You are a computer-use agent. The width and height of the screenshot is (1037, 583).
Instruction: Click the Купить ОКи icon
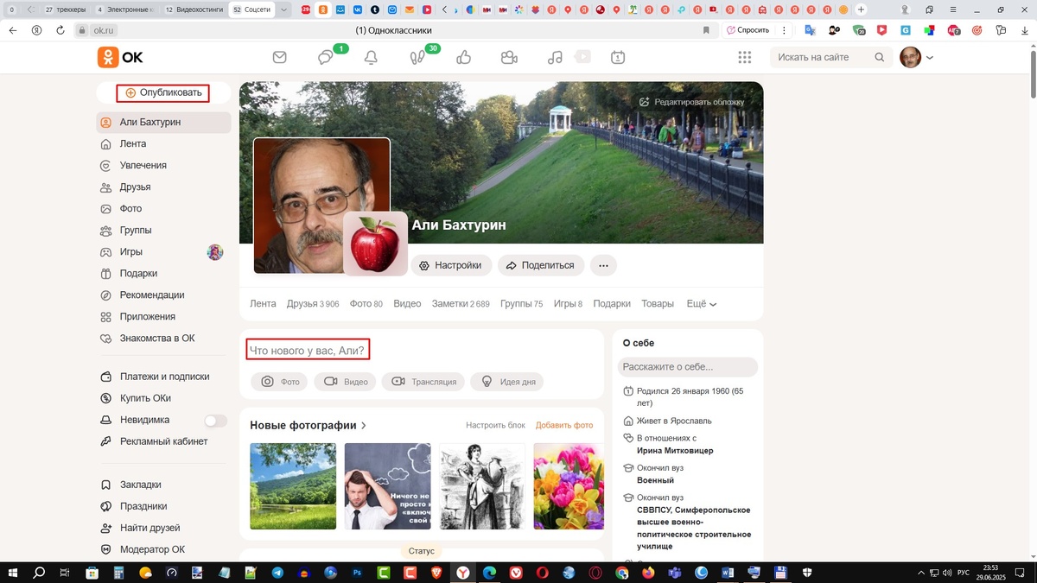click(106, 399)
